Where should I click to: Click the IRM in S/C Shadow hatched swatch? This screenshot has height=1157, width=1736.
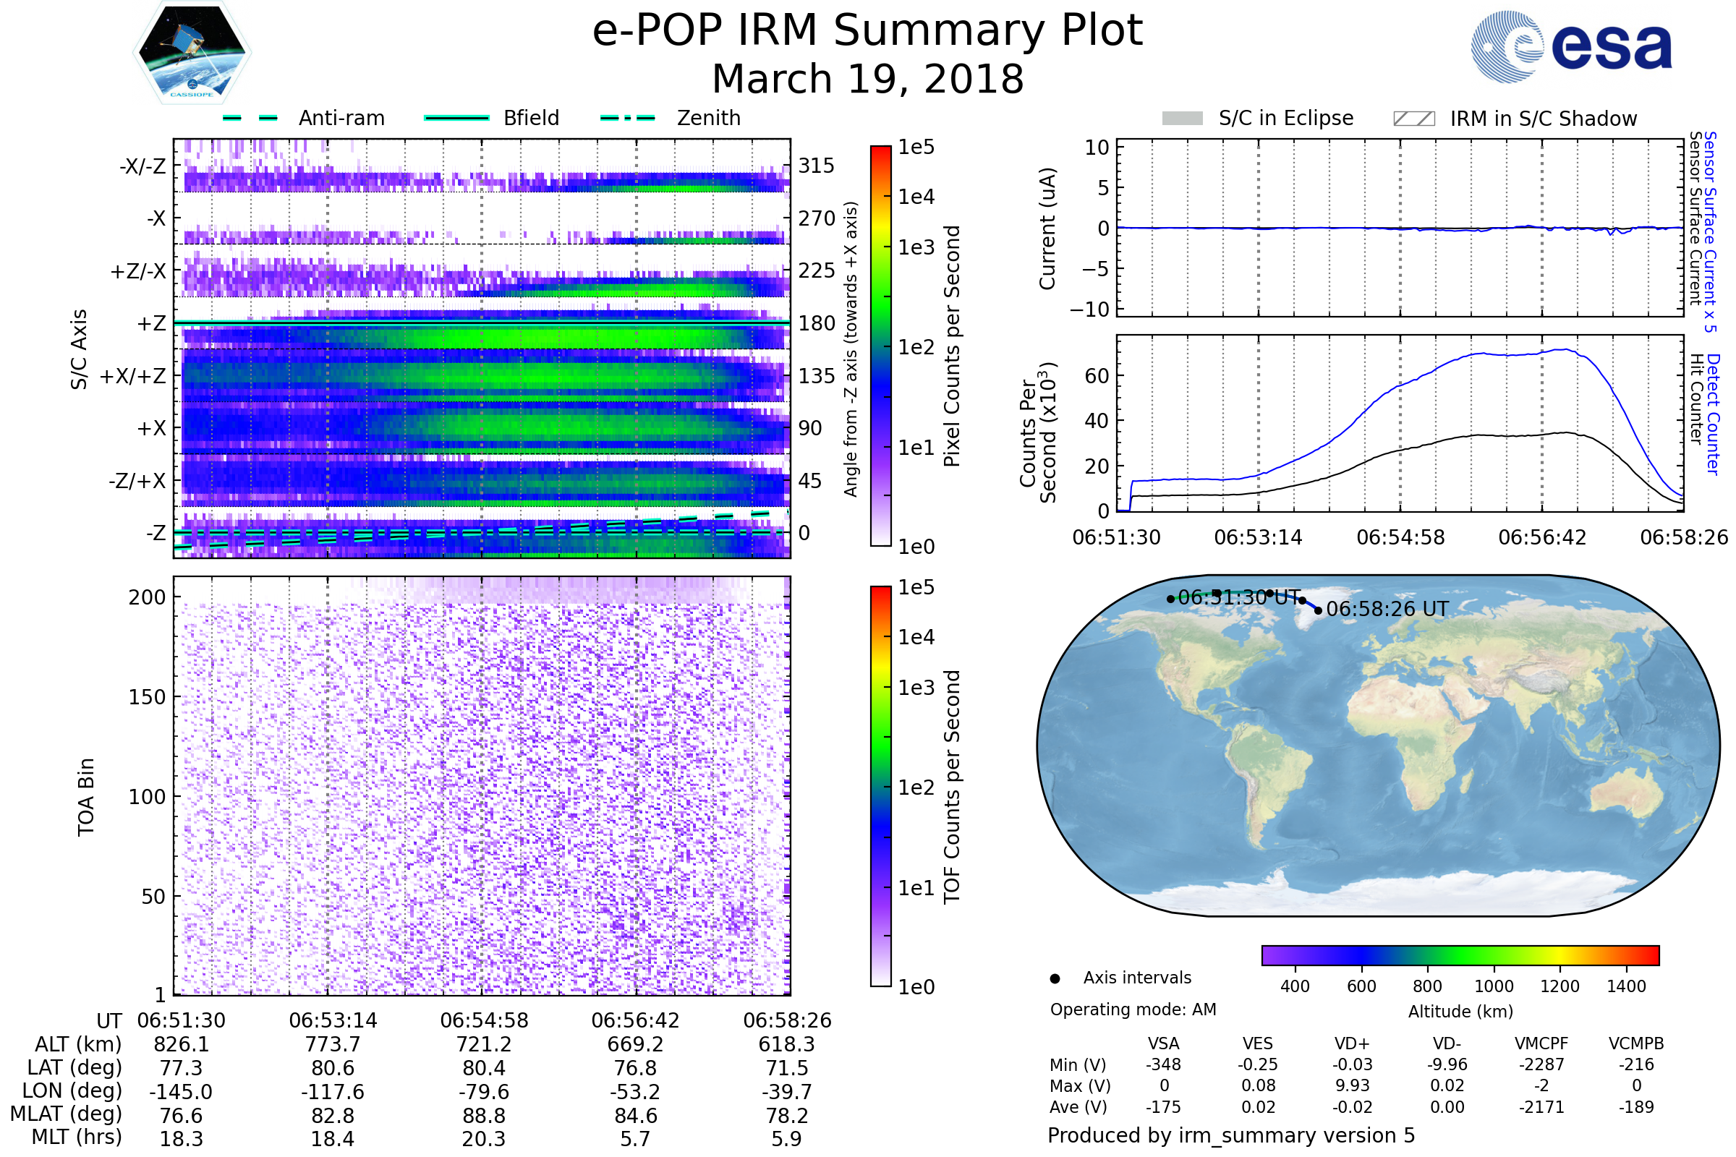pos(1413,119)
